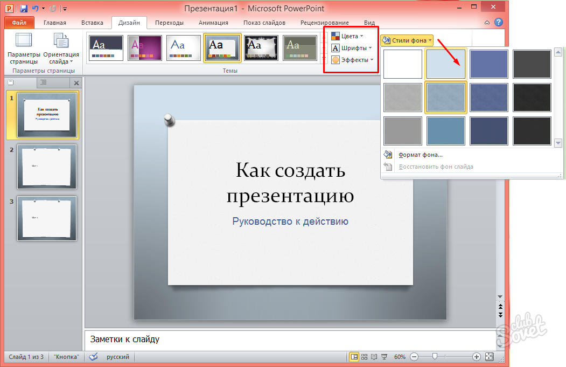Select slide 2 thumbnail in the panel
The height and width of the screenshot is (367, 566).
click(x=47, y=167)
